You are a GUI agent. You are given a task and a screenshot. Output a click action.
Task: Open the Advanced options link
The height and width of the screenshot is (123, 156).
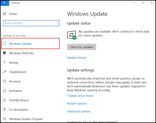79,111
